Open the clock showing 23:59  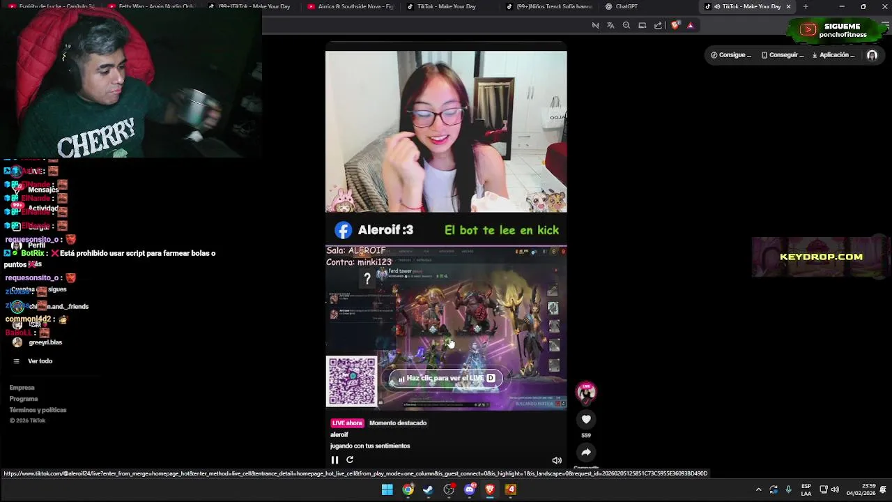pos(861,489)
